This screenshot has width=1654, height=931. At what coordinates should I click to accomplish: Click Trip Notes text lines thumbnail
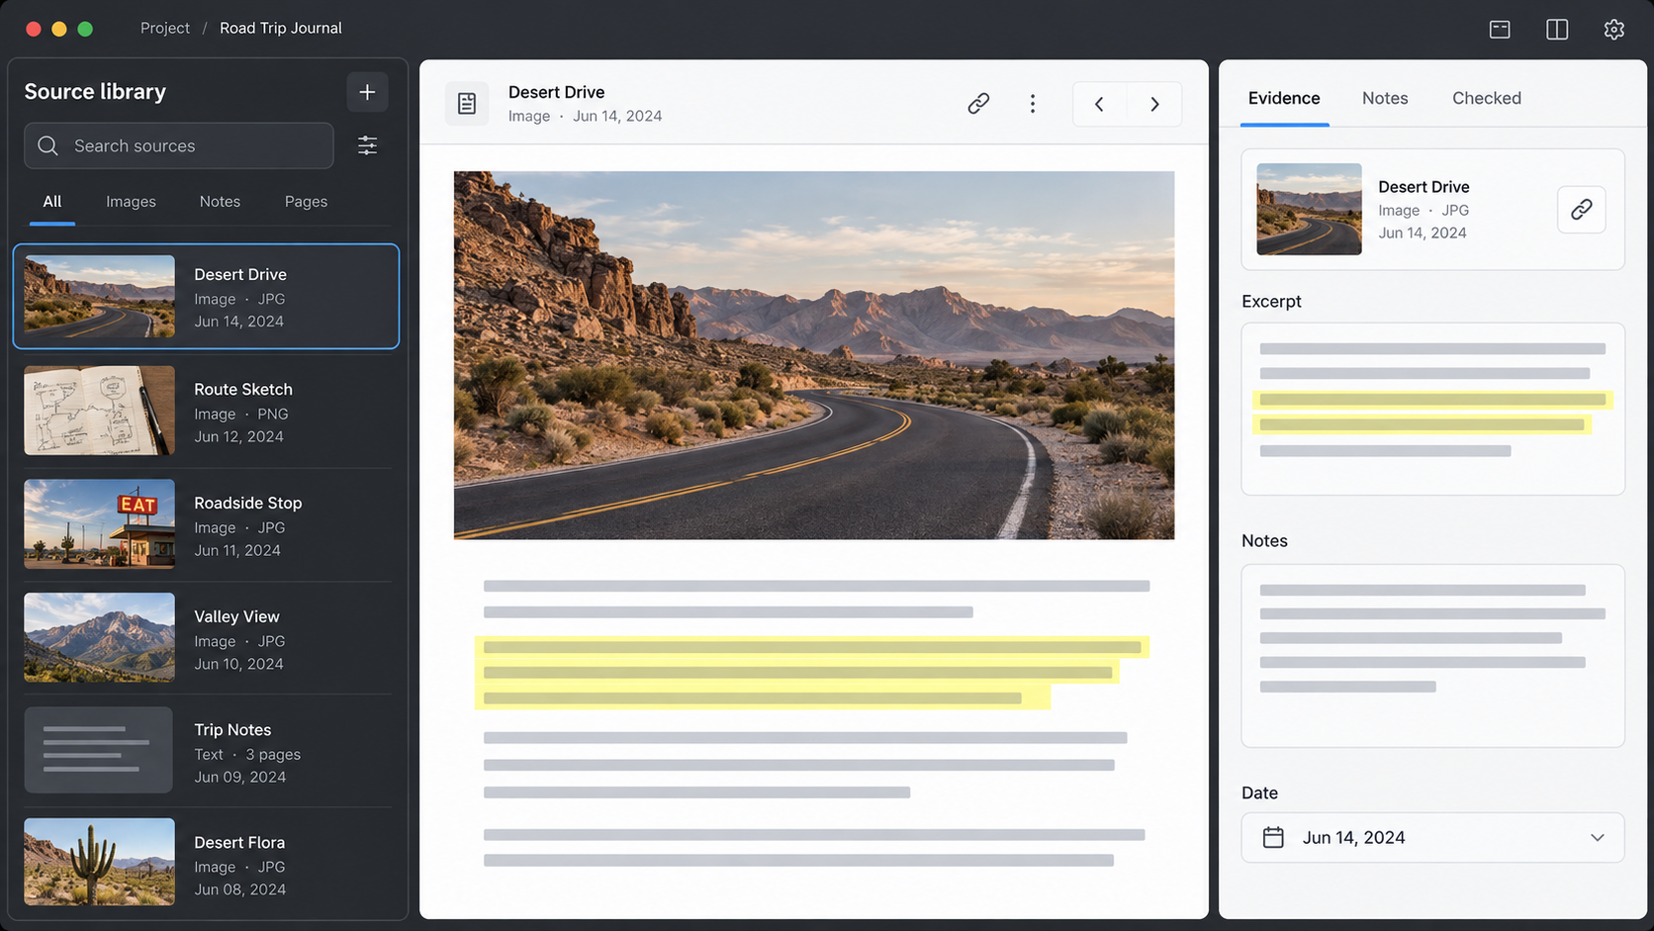click(99, 749)
